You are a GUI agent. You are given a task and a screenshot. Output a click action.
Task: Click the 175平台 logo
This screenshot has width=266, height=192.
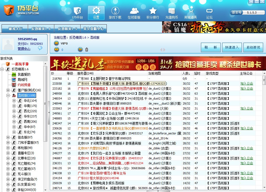click(x=22, y=10)
